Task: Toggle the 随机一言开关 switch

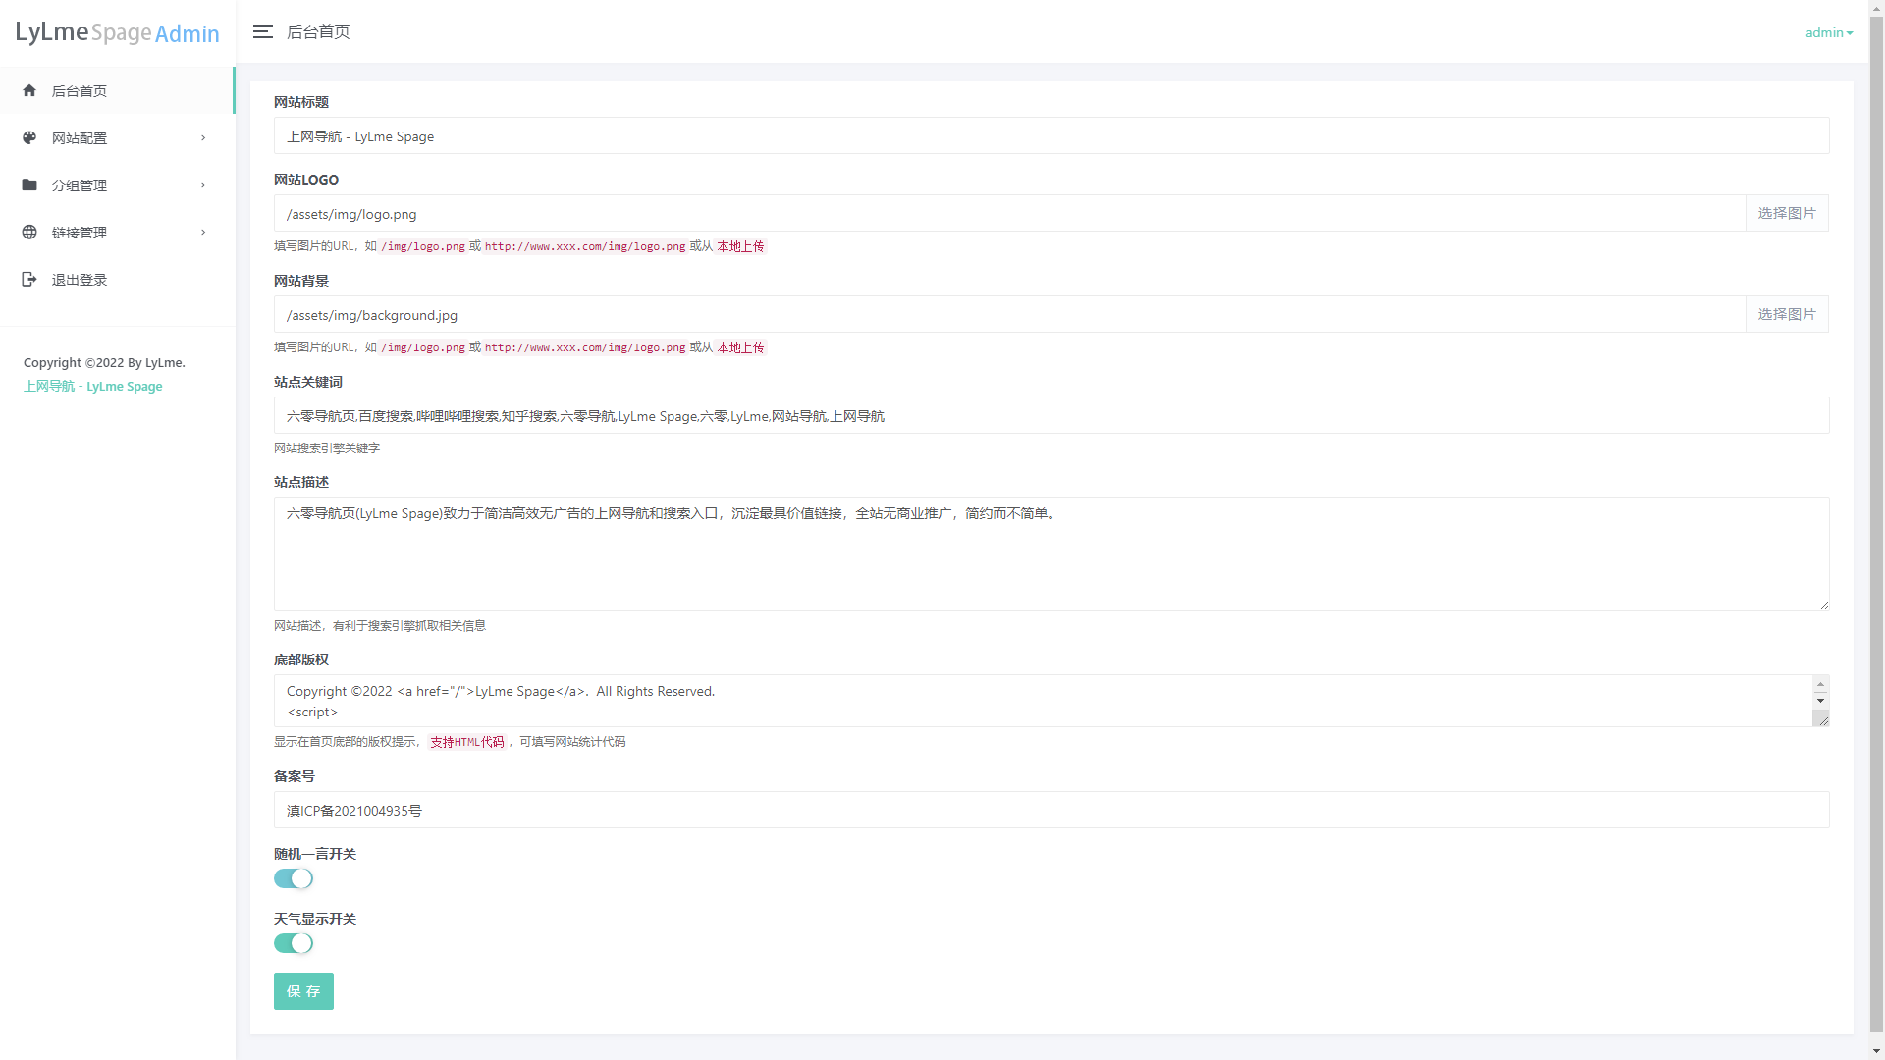Action: click(x=294, y=879)
